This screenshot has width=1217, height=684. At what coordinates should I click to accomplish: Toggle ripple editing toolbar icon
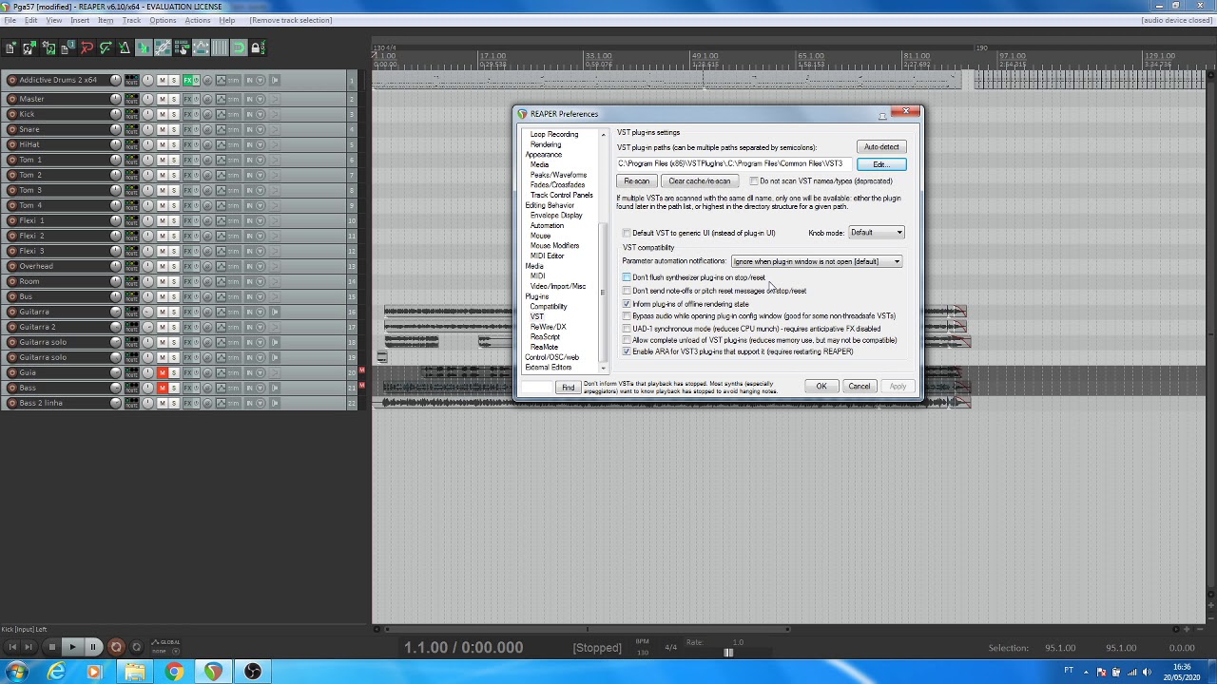point(182,47)
